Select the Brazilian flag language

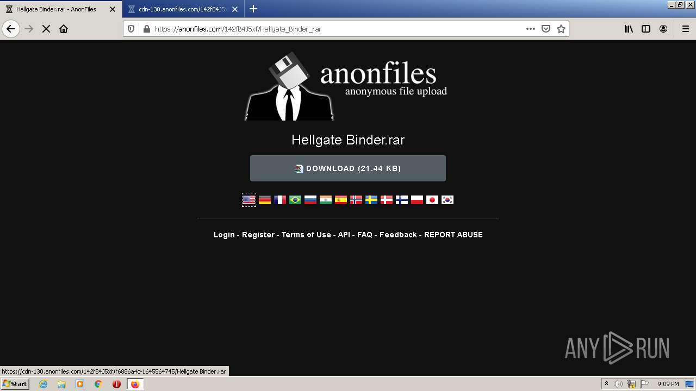tap(295, 200)
